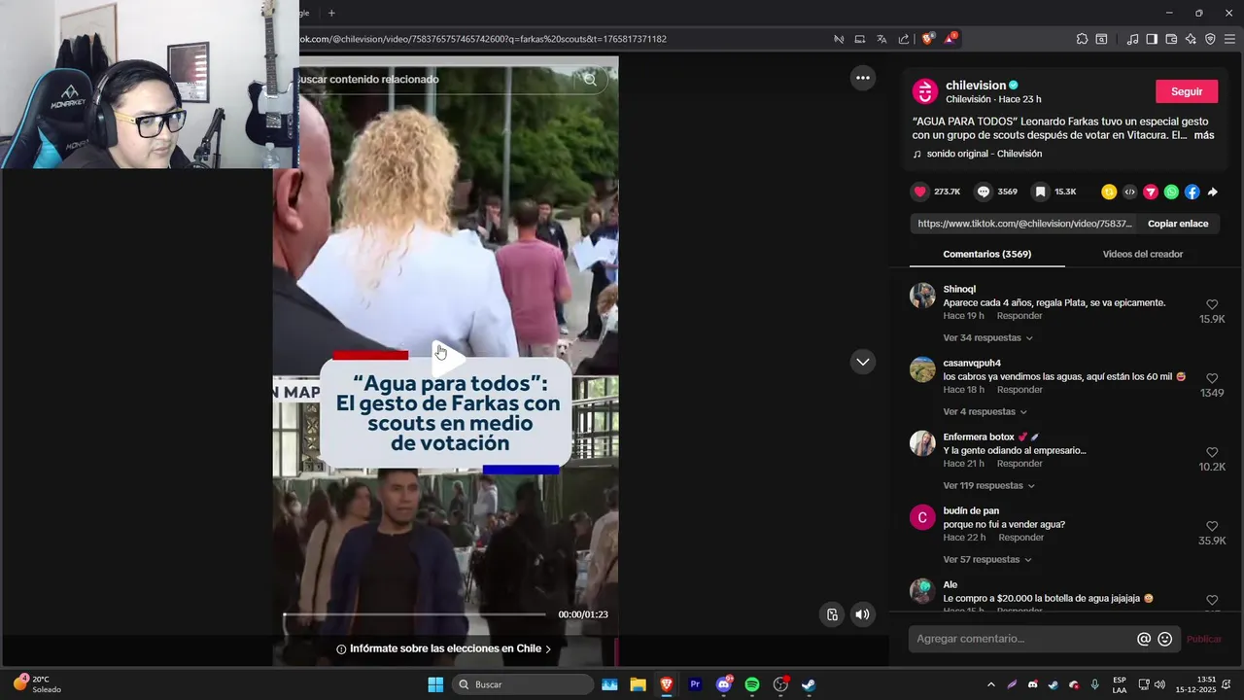Open File Explorer from the taskbar
Screen dimensions: 1244x700
pos(638,684)
